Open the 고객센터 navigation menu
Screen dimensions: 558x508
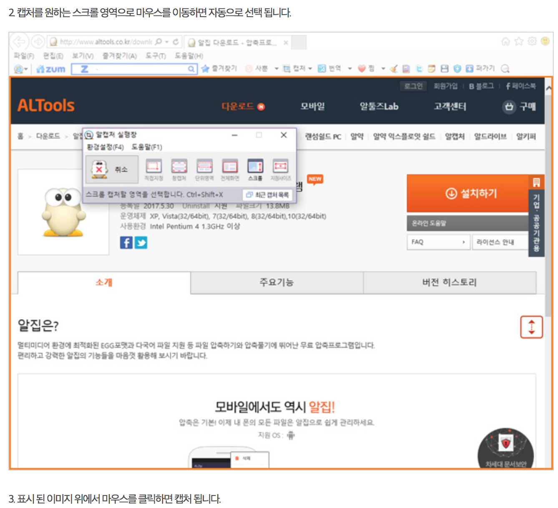pos(450,106)
